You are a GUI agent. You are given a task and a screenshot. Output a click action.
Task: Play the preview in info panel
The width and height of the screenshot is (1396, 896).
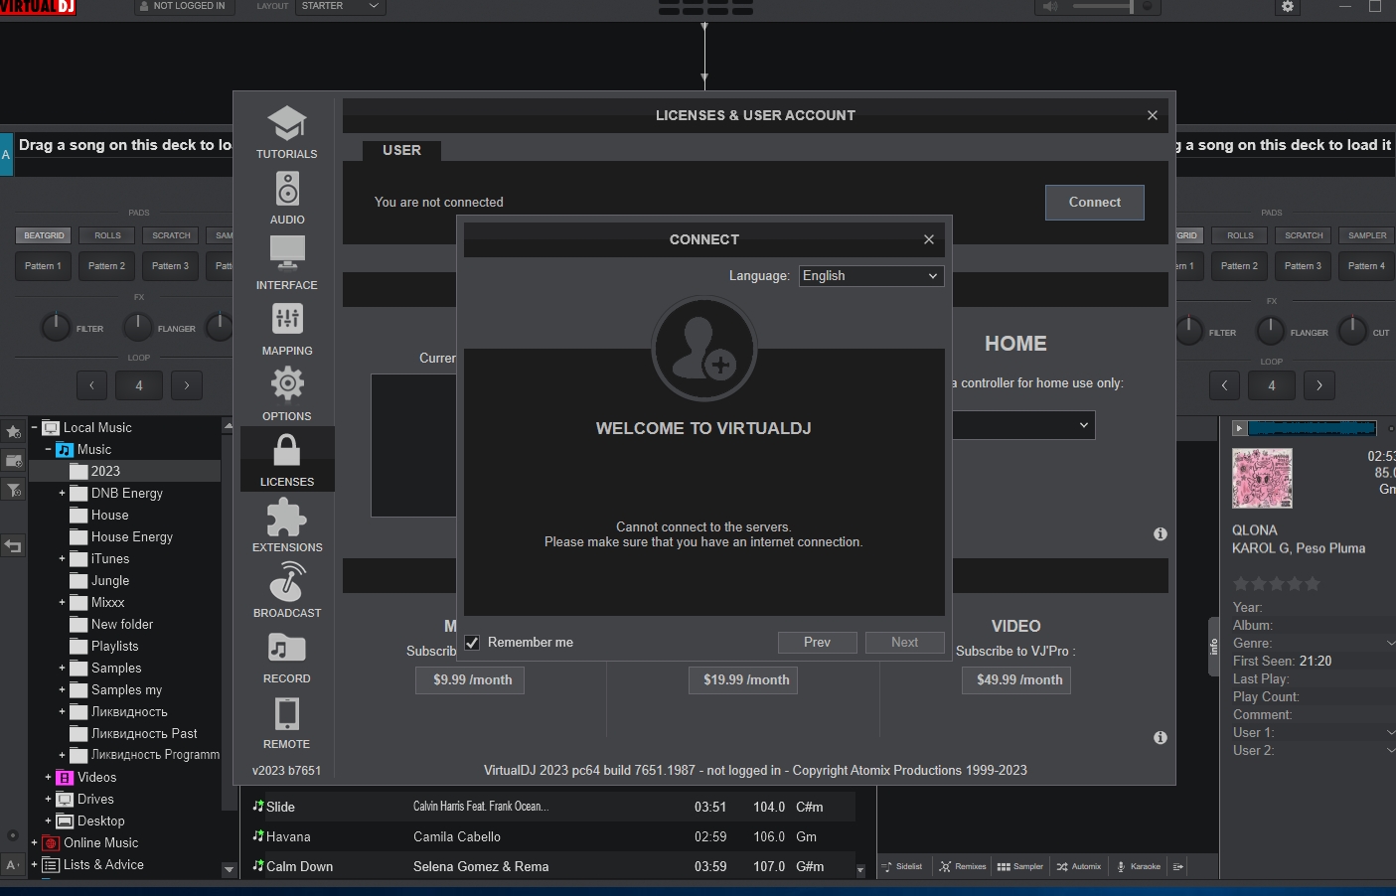(1238, 428)
